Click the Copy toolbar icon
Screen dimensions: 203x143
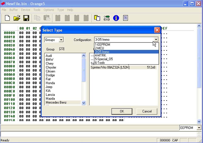(37, 18)
